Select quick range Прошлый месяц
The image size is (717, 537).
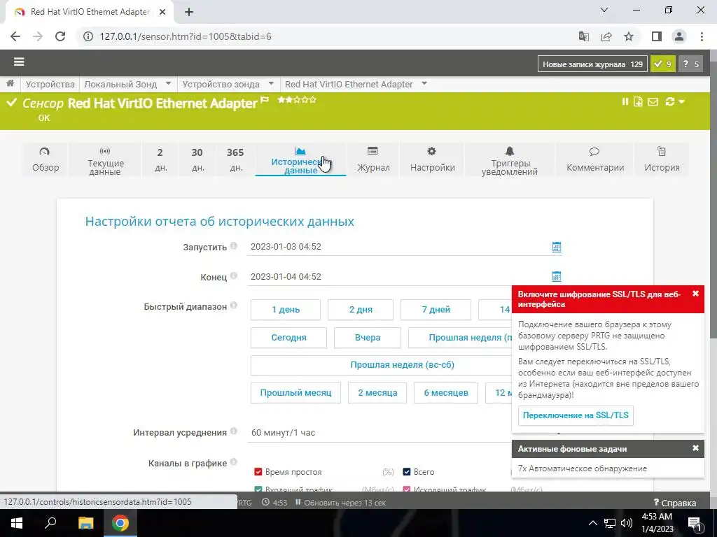pyautogui.click(x=295, y=393)
